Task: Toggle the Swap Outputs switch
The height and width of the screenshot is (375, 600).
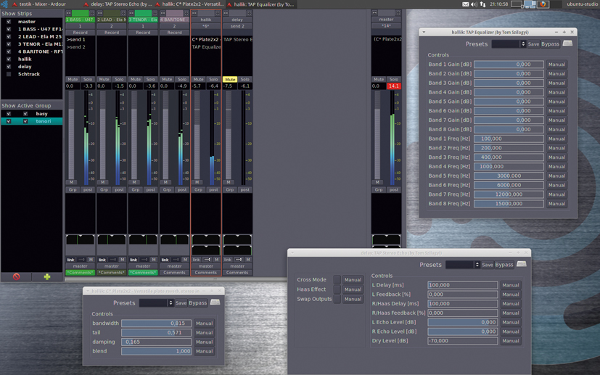Action: coord(337,299)
